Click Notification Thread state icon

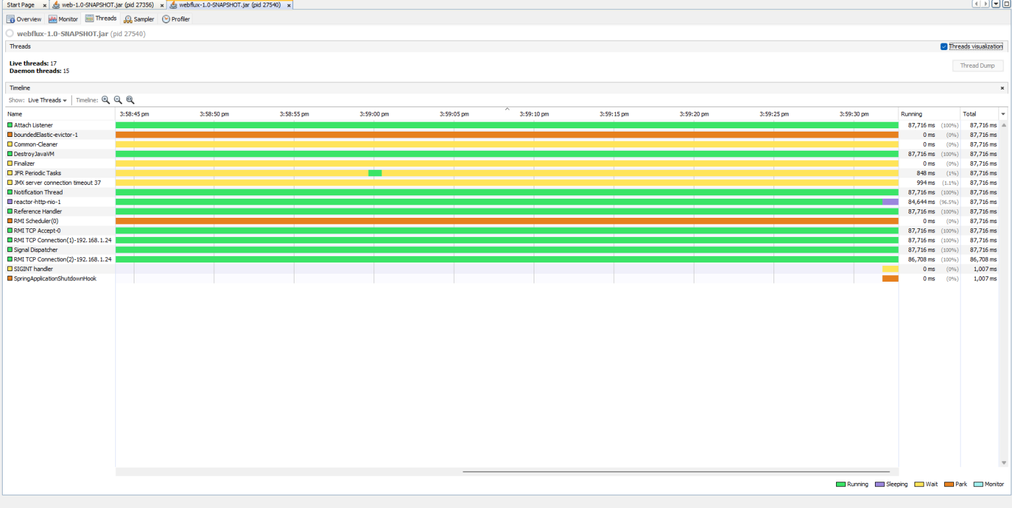tap(10, 192)
